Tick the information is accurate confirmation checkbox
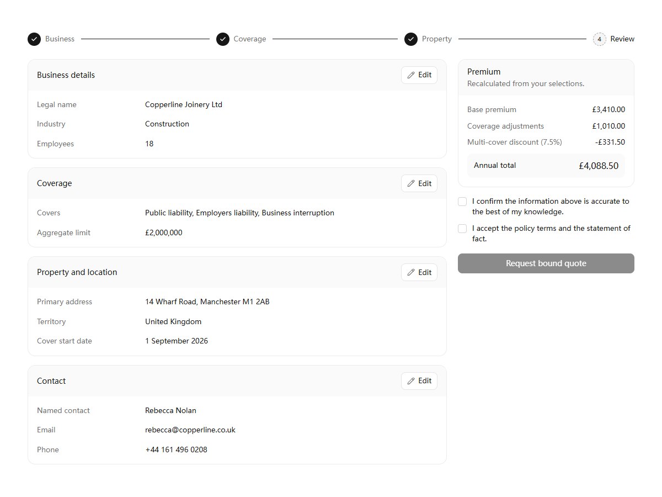Screen dimensions: 662x497 (462, 202)
